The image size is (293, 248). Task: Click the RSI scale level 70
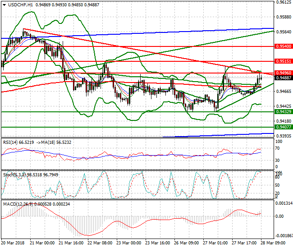click(278, 148)
